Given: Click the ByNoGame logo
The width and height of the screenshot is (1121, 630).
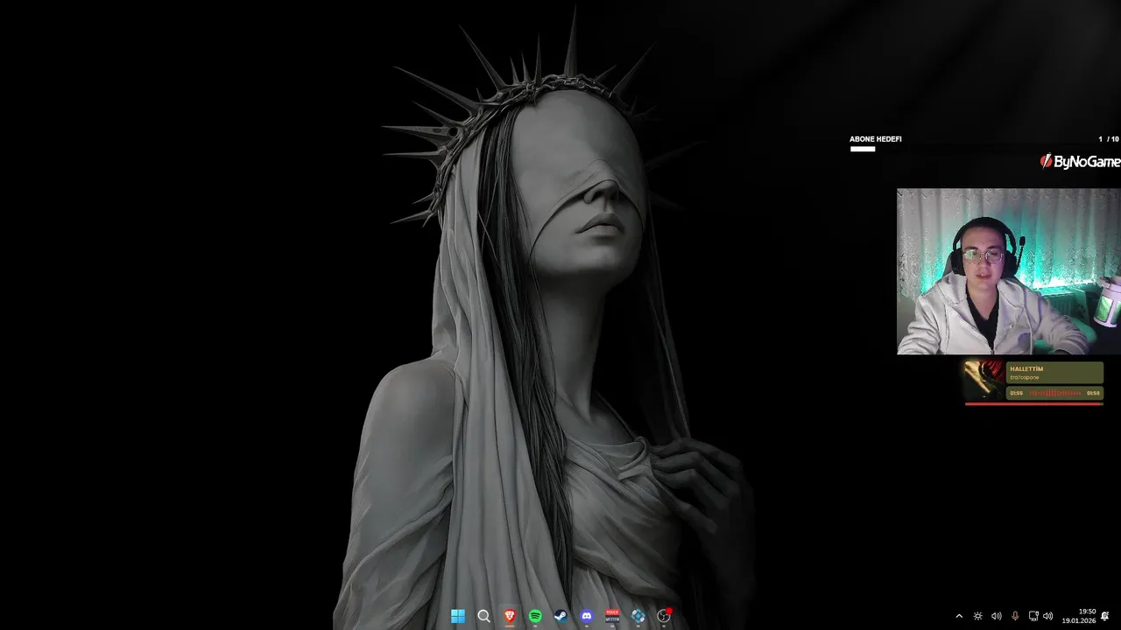Looking at the screenshot, I should click(x=1080, y=162).
